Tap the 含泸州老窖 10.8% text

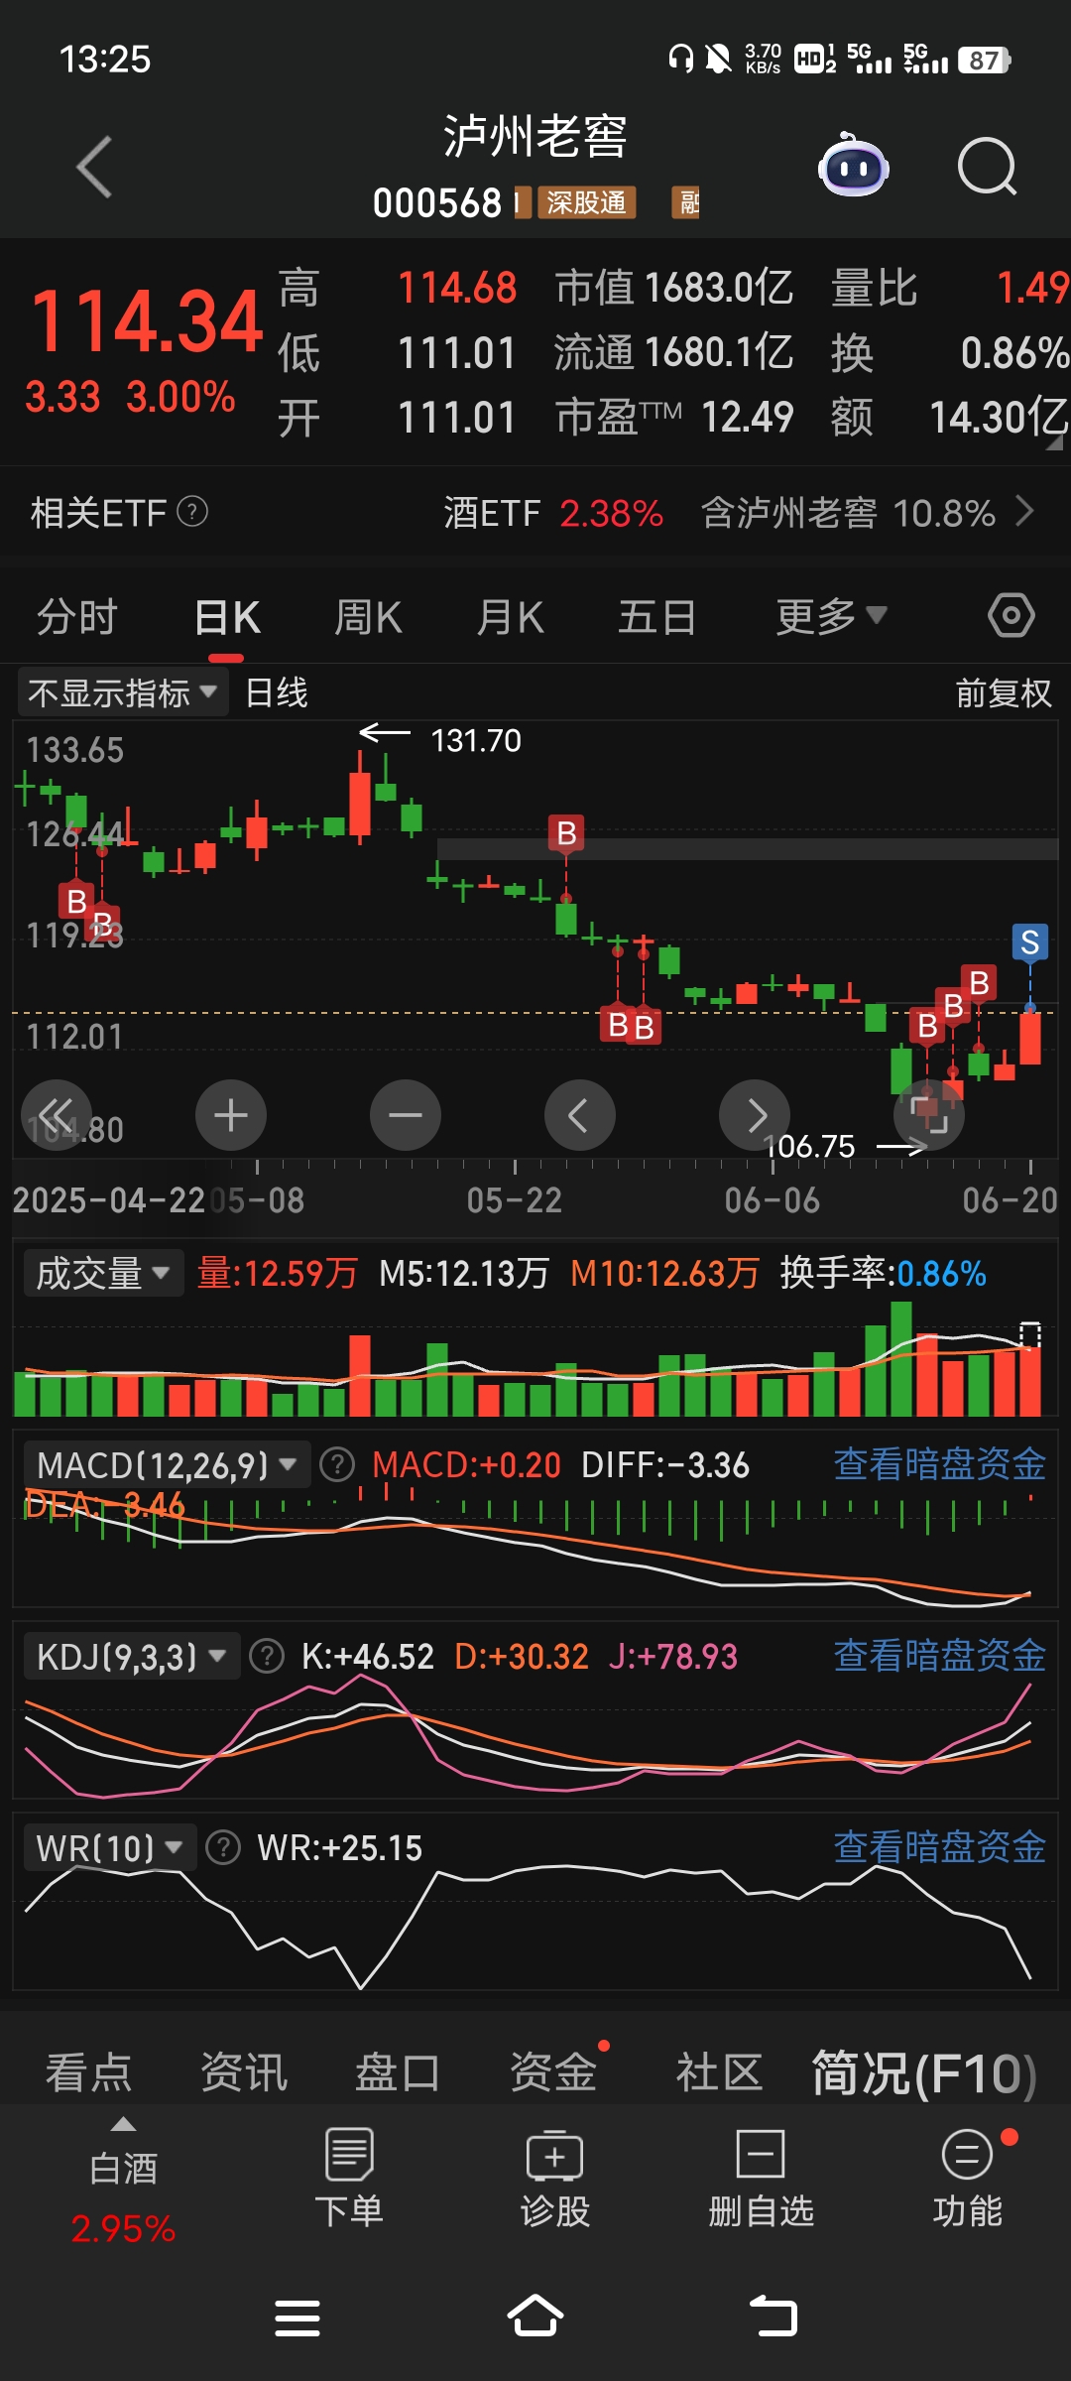pos(848,513)
